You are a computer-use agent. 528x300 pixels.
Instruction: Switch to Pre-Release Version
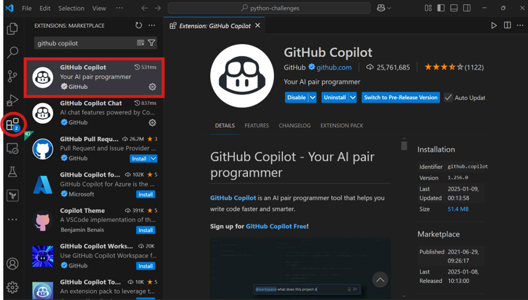point(401,97)
